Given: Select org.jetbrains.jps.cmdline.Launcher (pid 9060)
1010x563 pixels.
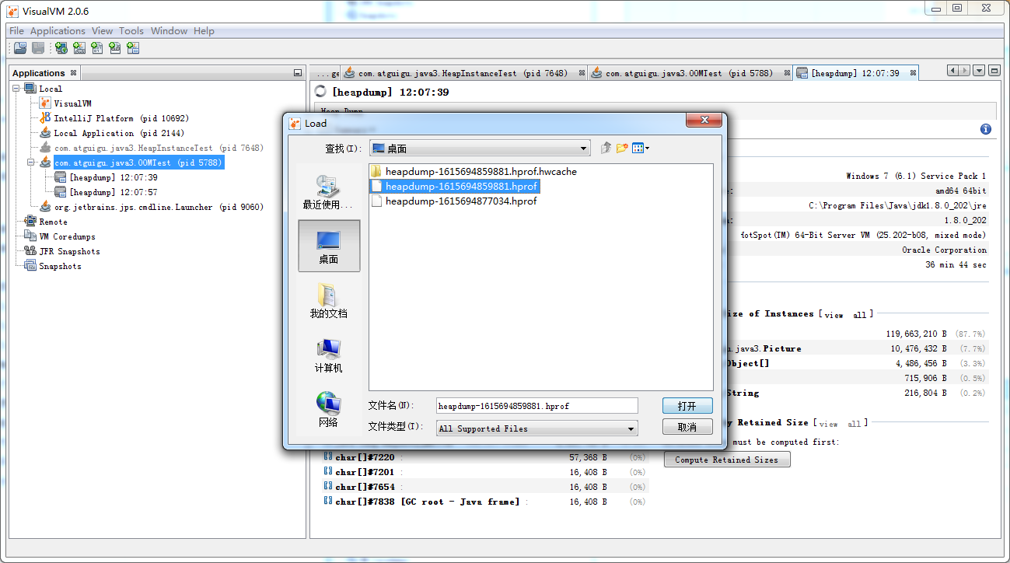Looking at the screenshot, I should [x=159, y=207].
